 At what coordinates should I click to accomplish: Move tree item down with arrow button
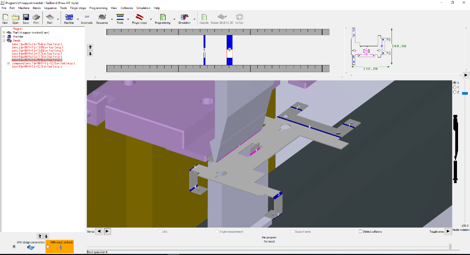[46, 236]
